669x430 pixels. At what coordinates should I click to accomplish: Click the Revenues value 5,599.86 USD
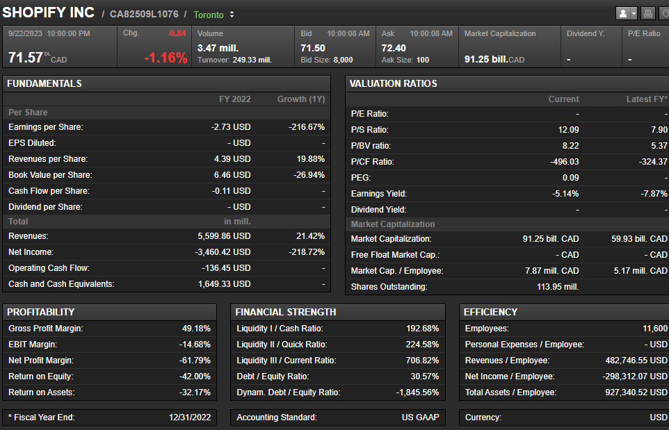(x=224, y=236)
